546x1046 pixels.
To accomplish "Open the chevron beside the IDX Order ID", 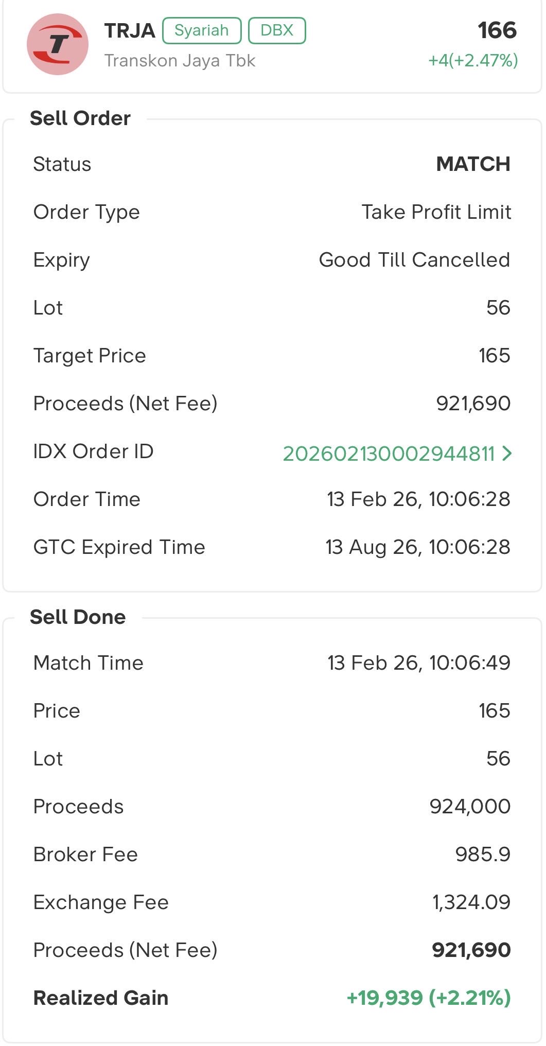I will pyautogui.click(x=507, y=453).
